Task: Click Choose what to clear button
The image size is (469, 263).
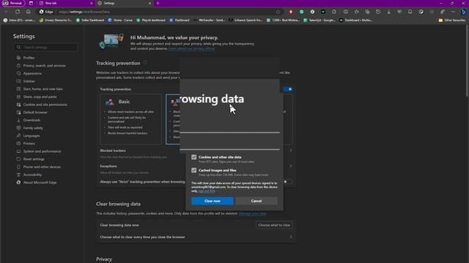Action: tap(274, 225)
